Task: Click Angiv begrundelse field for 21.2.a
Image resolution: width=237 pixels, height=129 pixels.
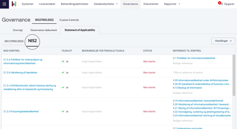Action: point(92,61)
